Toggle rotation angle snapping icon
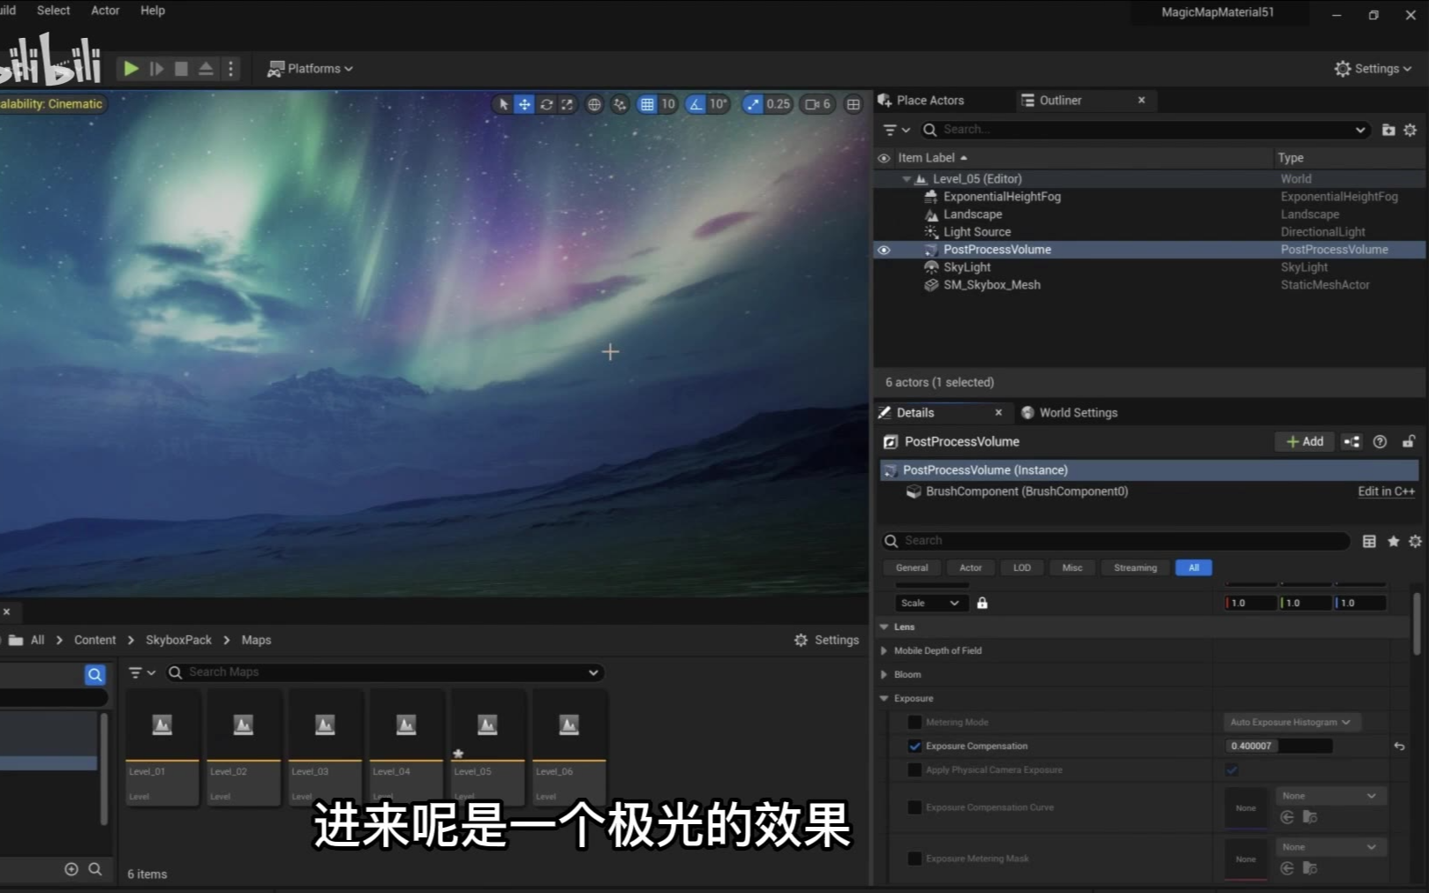 click(696, 104)
